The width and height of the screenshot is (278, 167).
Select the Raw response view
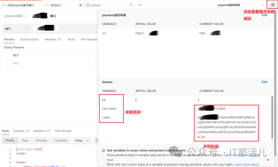pos(25,140)
